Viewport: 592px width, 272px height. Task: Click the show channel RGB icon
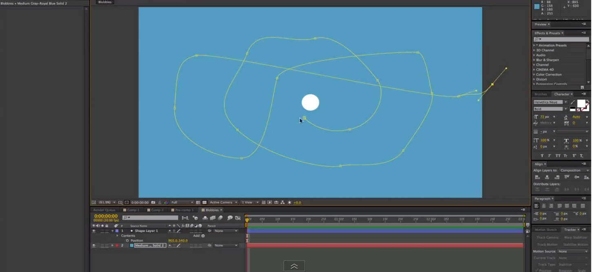[166, 202]
